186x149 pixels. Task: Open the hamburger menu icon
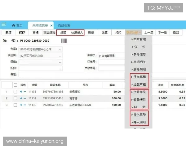(x=4, y=25)
